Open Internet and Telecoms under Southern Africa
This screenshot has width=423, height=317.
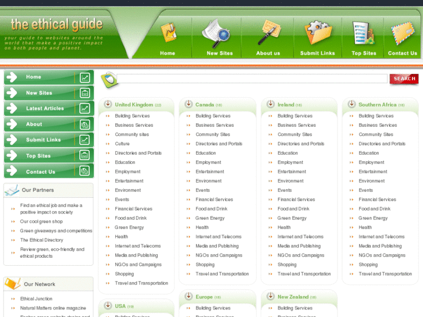(382, 237)
